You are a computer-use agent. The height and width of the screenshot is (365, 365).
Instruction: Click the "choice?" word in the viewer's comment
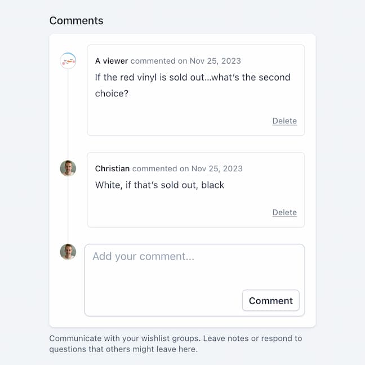click(x=112, y=94)
